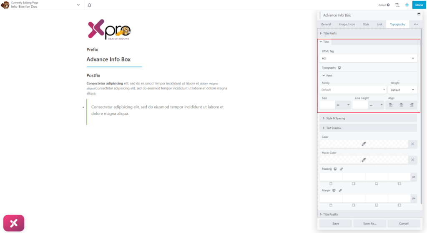Image resolution: width=427 pixels, height=233 pixels.
Task: Switch to the Image / Icon tab
Action: coord(347,24)
